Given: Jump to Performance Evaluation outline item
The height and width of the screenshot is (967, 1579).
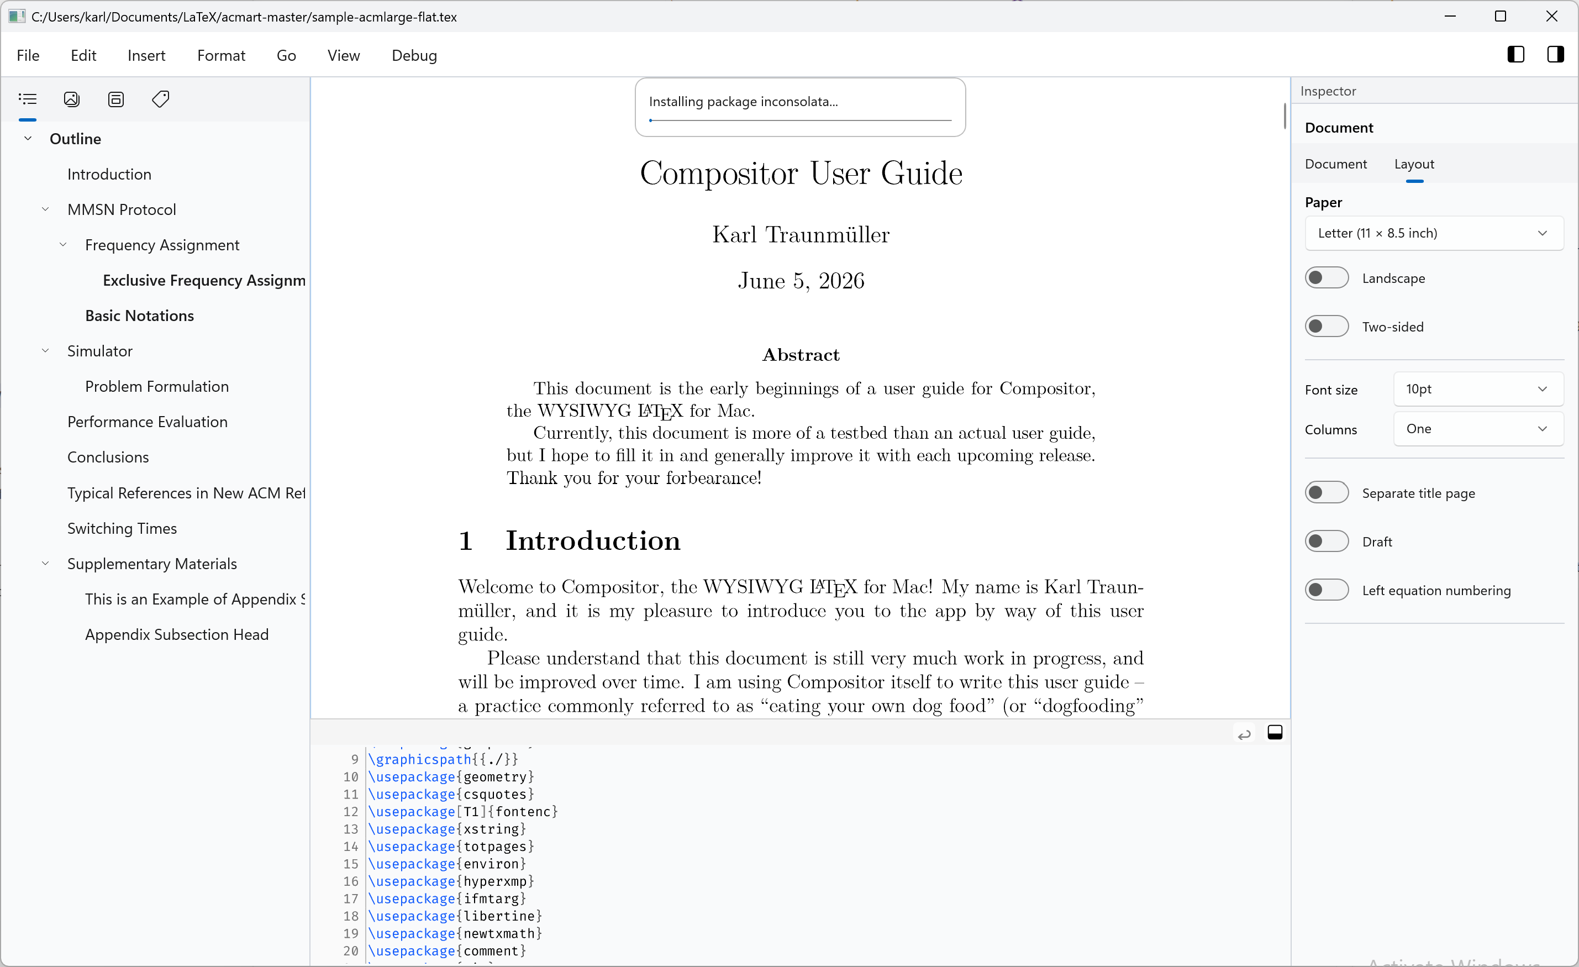Looking at the screenshot, I should (x=148, y=422).
